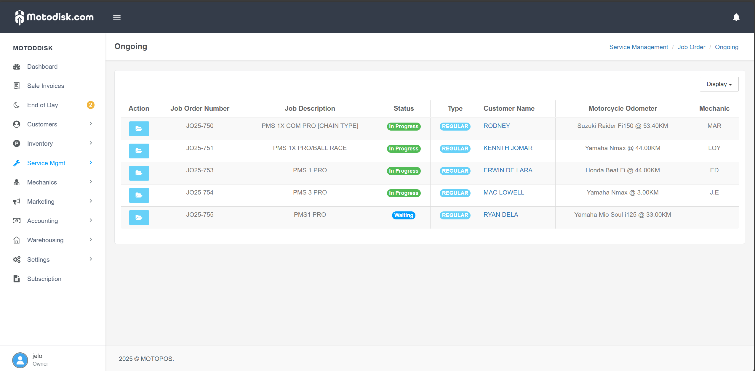
Task: Click the notification bell icon
Action: coord(736,17)
